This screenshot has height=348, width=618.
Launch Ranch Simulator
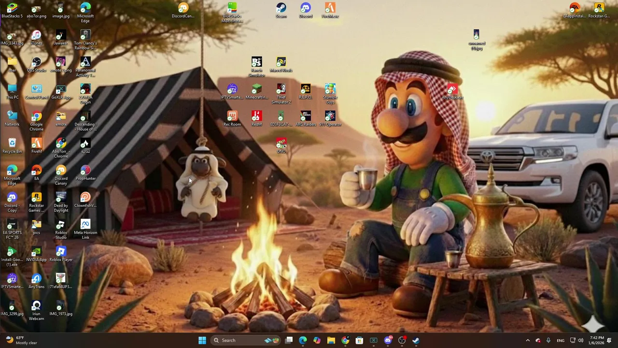256,67
